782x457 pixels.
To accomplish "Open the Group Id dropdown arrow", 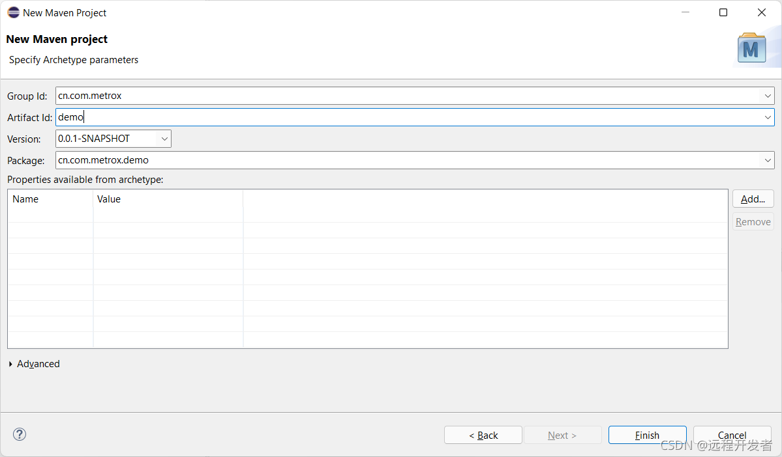I will pyautogui.click(x=768, y=96).
